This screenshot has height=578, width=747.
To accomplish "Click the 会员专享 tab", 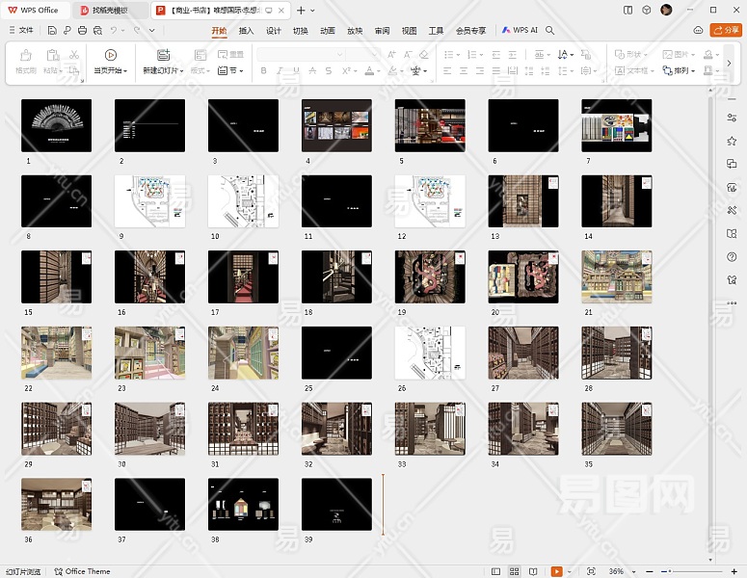I will tap(471, 30).
